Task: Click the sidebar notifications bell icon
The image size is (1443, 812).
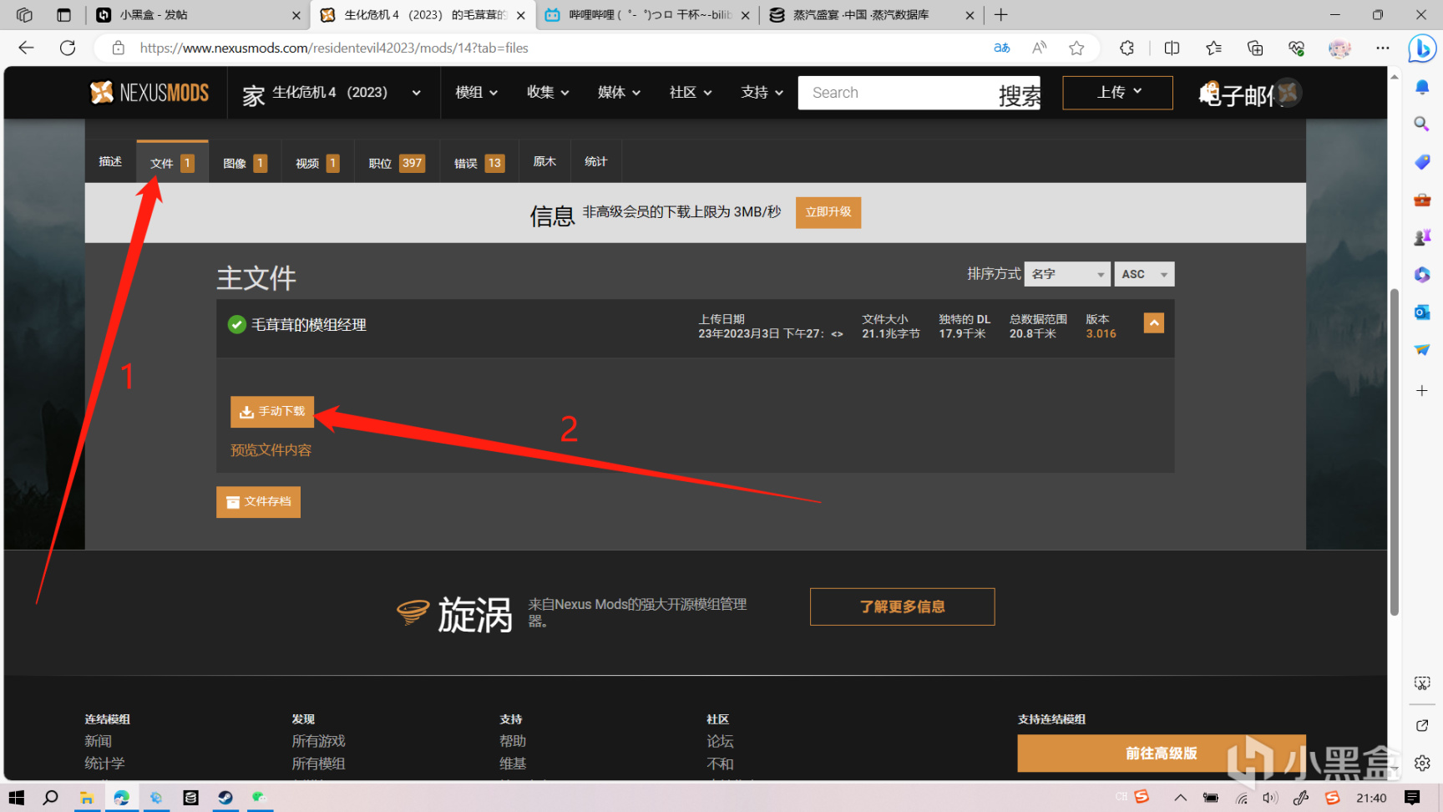Action: click(x=1422, y=87)
